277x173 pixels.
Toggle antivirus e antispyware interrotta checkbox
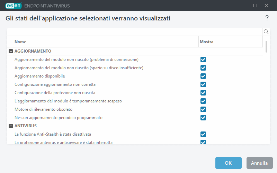(203, 142)
